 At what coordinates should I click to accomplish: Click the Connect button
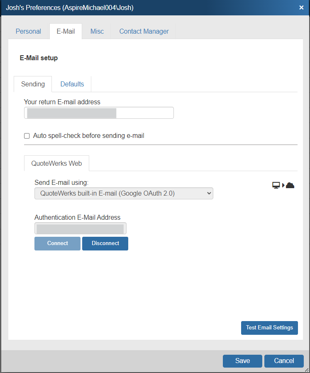pyautogui.click(x=57, y=243)
